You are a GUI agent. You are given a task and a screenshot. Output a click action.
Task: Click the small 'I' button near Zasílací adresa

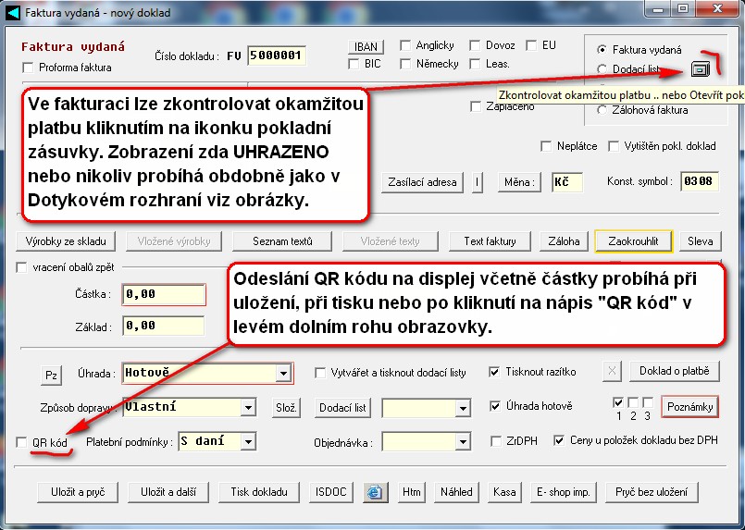tap(478, 182)
